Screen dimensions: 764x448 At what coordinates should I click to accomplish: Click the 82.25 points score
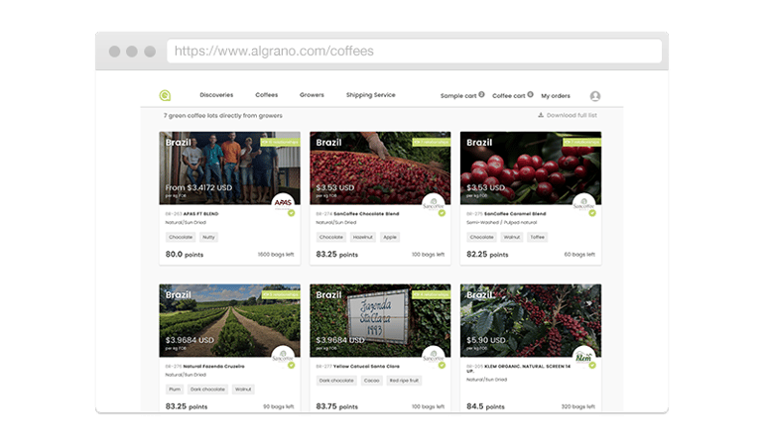click(487, 254)
